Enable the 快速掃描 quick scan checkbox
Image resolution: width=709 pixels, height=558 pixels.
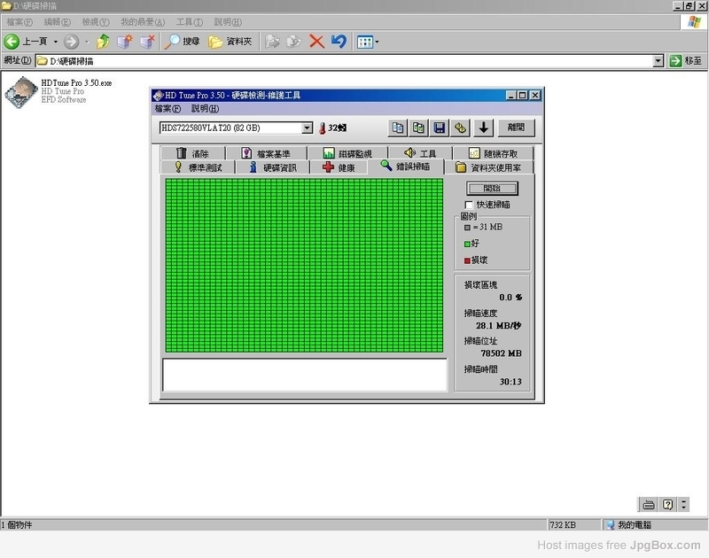[x=470, y=205]
